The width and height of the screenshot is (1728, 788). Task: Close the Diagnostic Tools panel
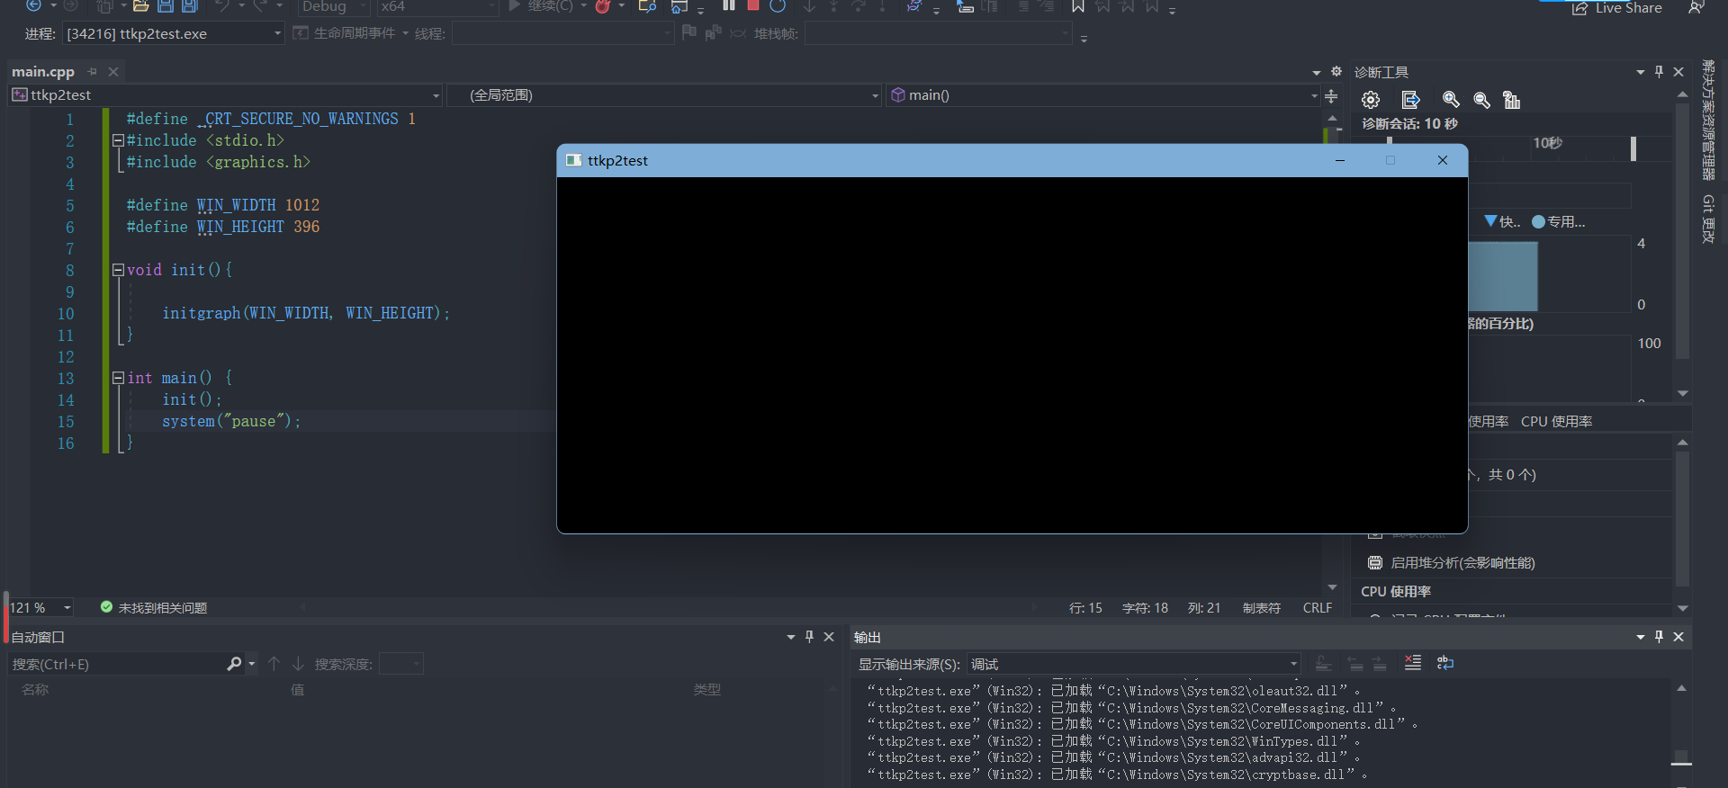(1678, 72)
